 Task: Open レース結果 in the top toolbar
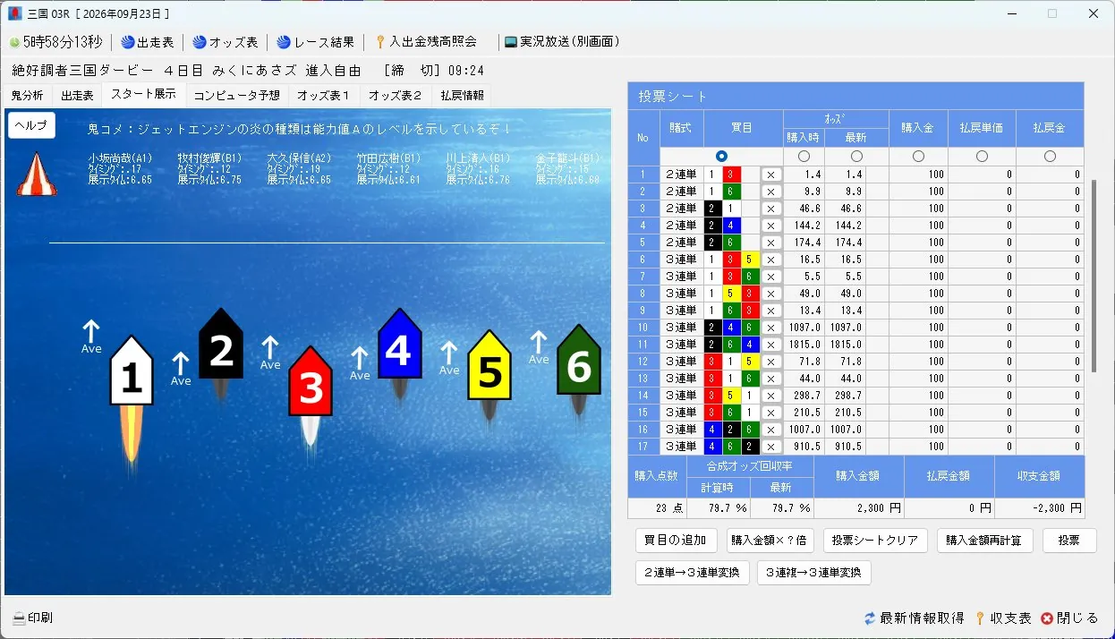click(315, 42)
